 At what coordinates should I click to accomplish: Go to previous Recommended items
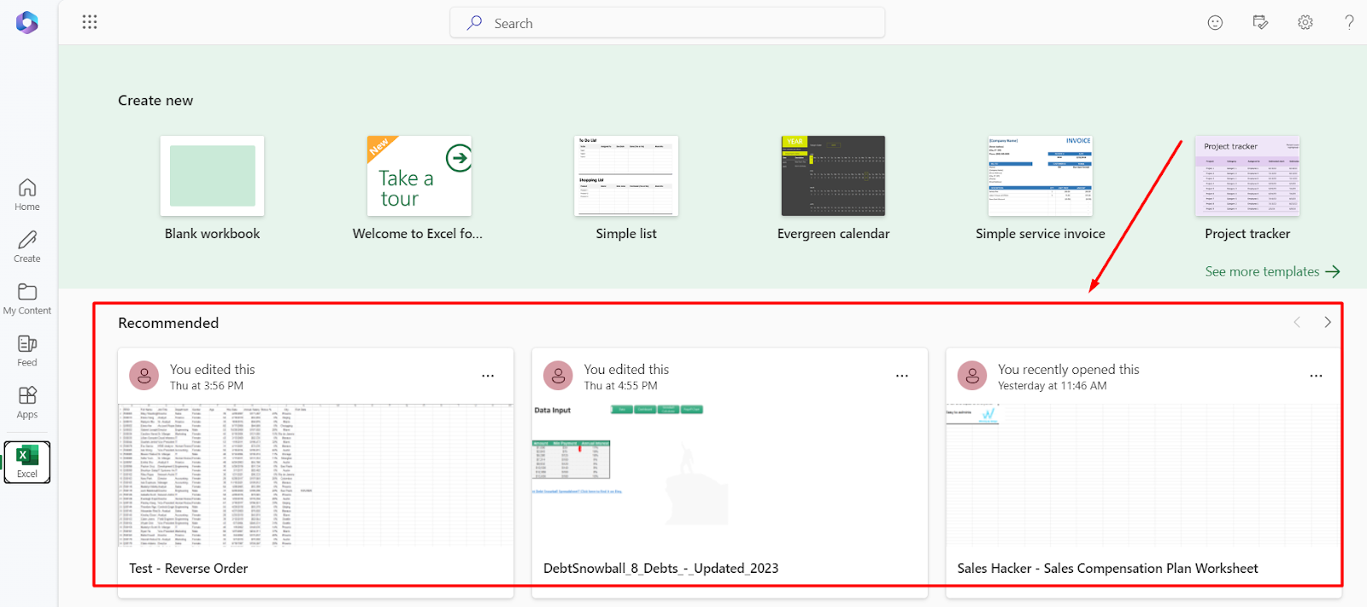1297,322
